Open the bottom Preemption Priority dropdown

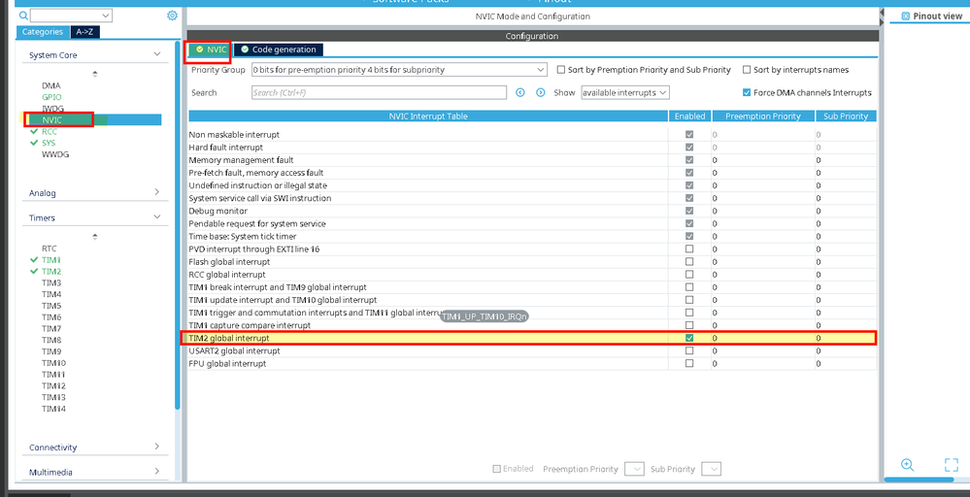point(635,469)
